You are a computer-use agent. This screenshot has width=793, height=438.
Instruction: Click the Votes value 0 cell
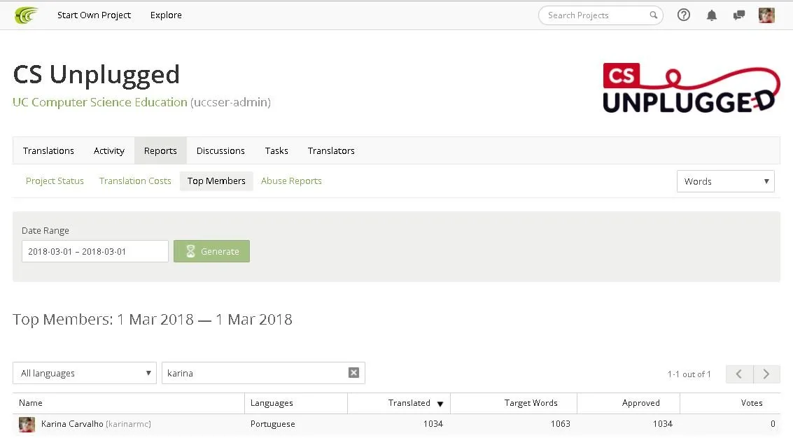pos(773,424)
